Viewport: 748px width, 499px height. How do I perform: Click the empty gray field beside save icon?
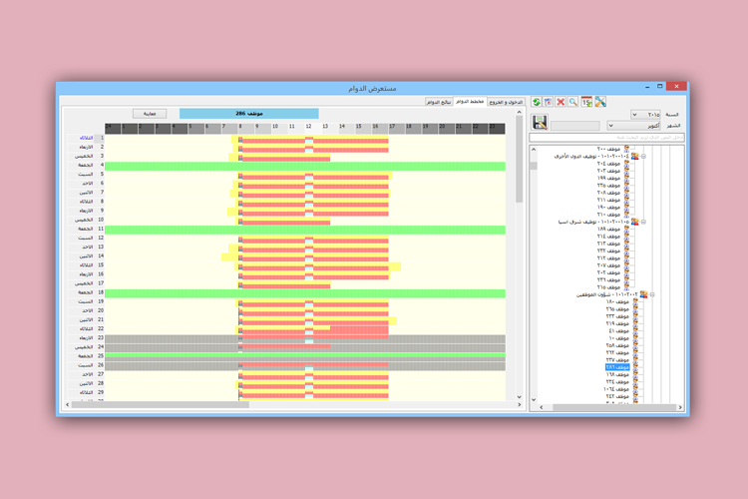coord(574,126)
